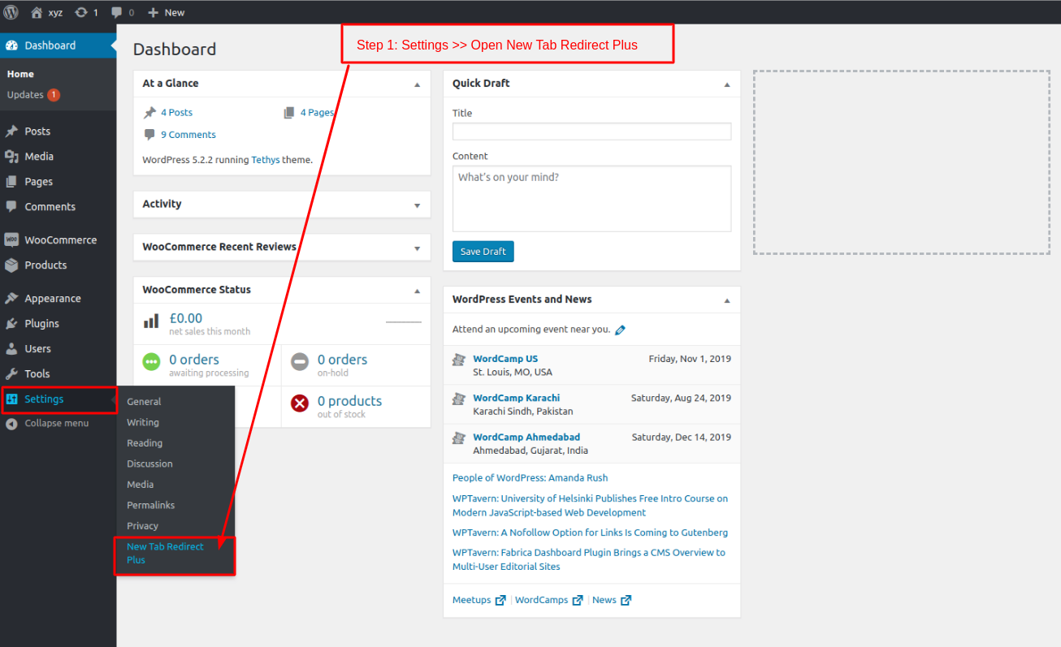Open the 4 Posts link

pos(176,113)
